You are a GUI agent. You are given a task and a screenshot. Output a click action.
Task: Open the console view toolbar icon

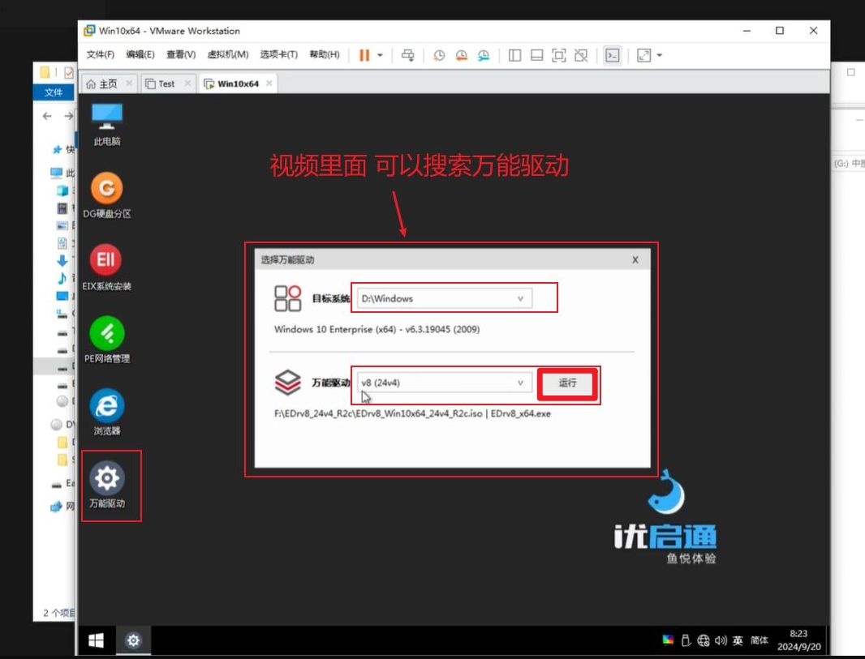613,55
